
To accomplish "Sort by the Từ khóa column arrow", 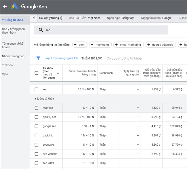I will tap(58, 73).
